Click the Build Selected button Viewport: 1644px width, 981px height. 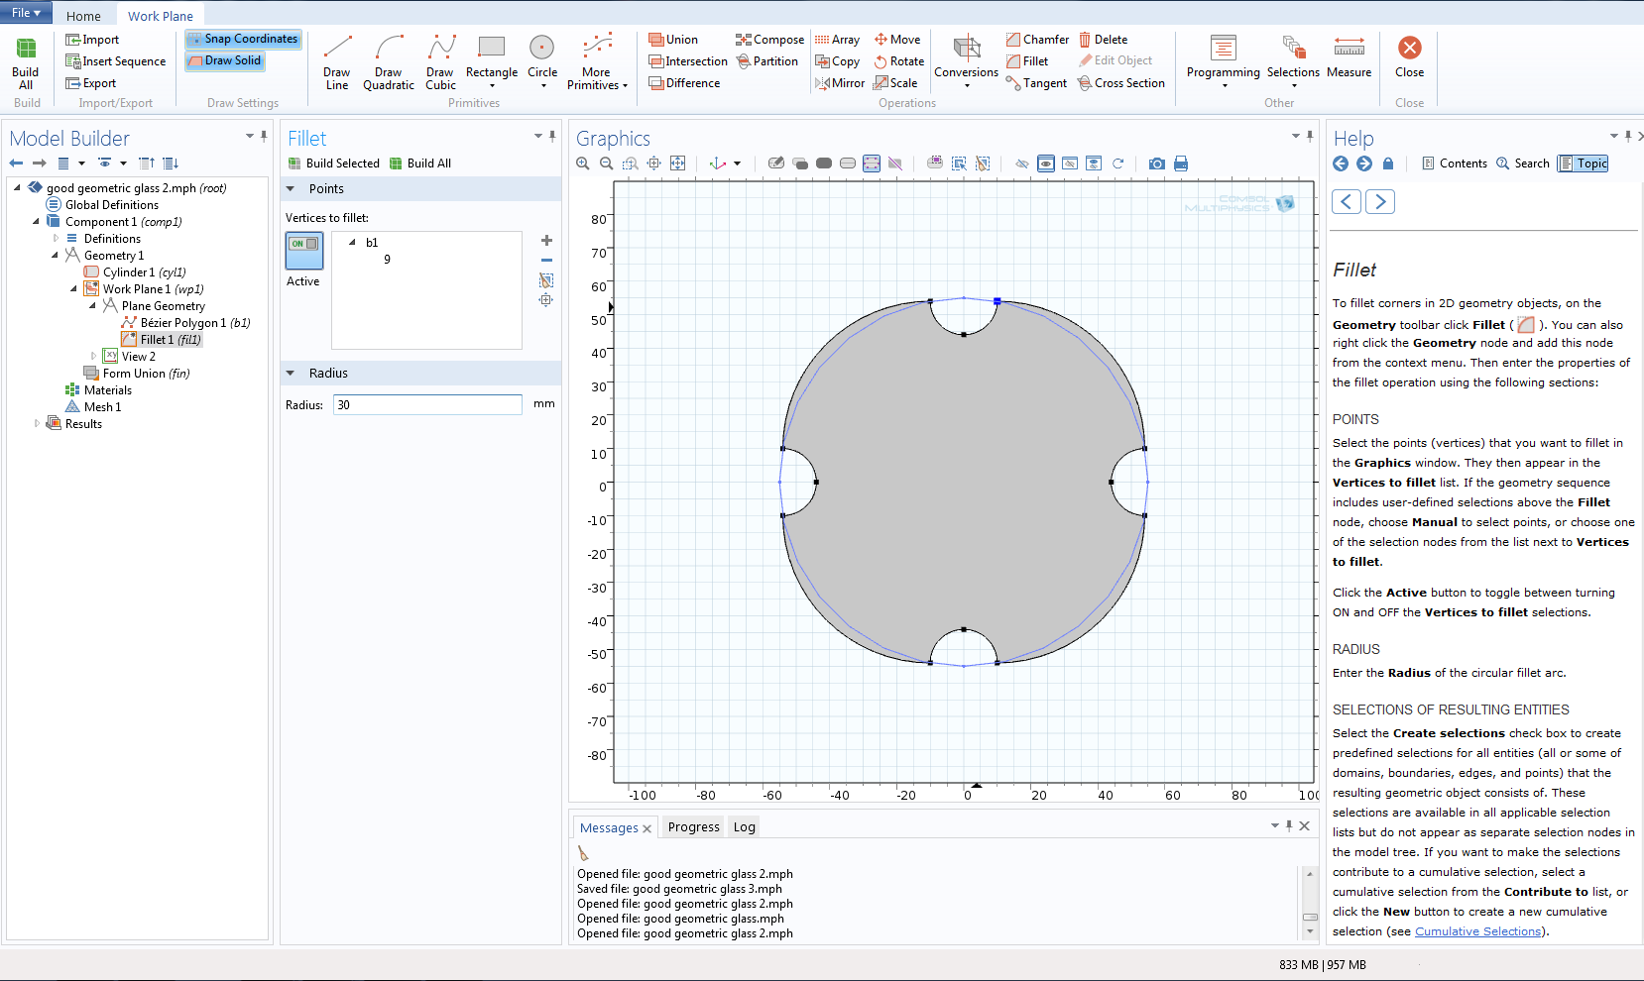[334, 163]
